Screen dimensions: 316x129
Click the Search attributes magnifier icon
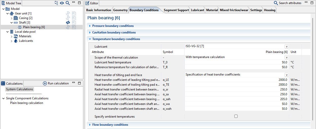pyautogui.click(x=276, y=3)
